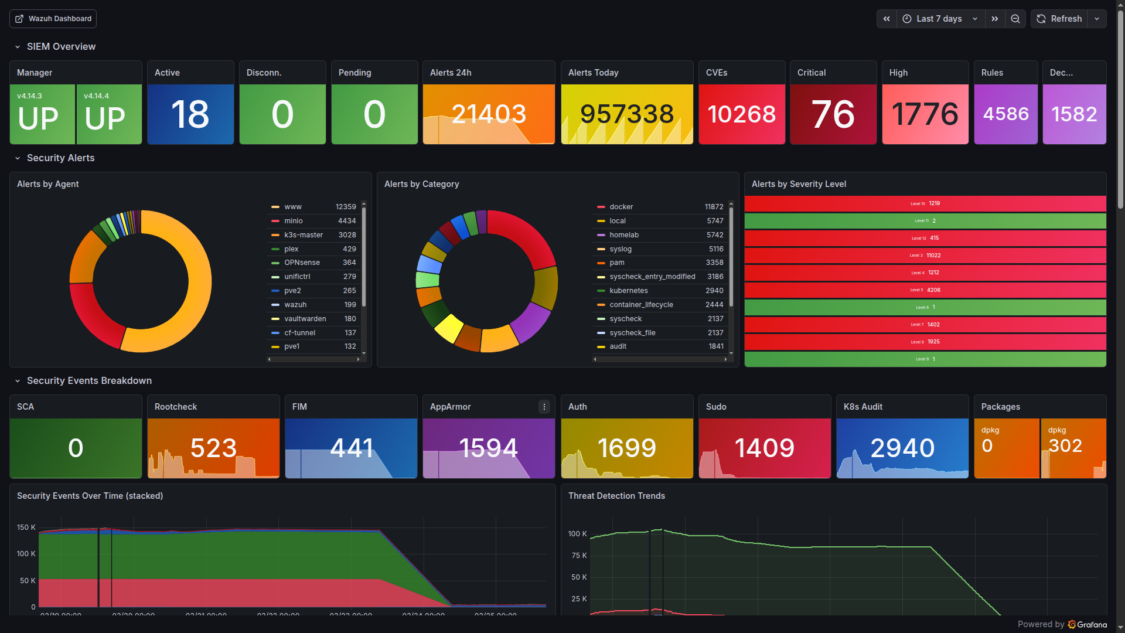This screenshot has height=633, width=1125.
Task: Click the clock icon in time picker
Action: coord(907,19)
